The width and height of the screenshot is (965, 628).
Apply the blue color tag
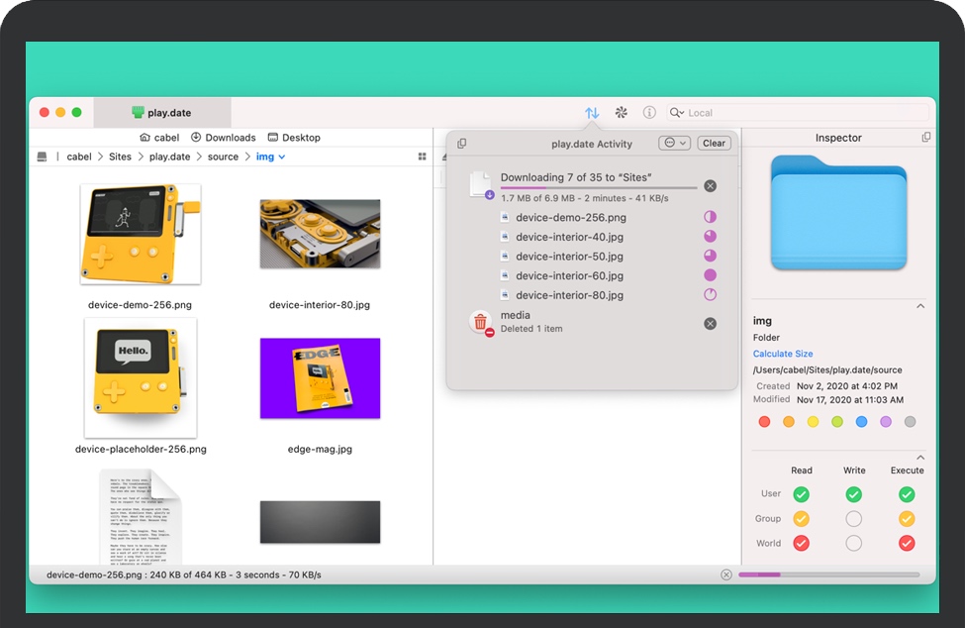[x=861, y=422]
